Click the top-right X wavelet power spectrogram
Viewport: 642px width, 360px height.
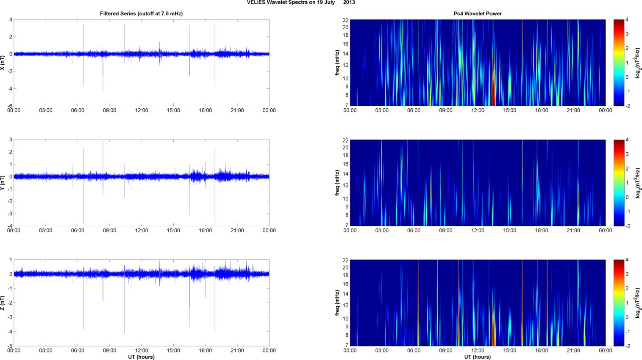pos(478,63)
